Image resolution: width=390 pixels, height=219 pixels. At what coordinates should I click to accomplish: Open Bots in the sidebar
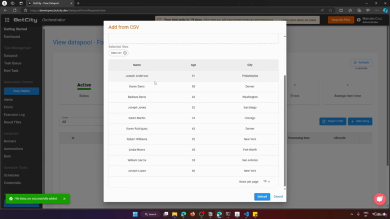[7, 156]
